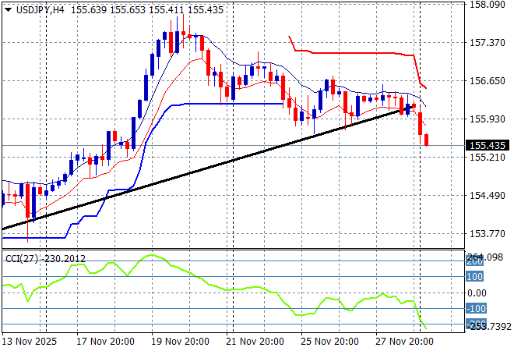The height and width of the screenshot is (351, 514).
Task: Click the CCI(27) -230.2012 indicator label
Action: click(45, 259)
